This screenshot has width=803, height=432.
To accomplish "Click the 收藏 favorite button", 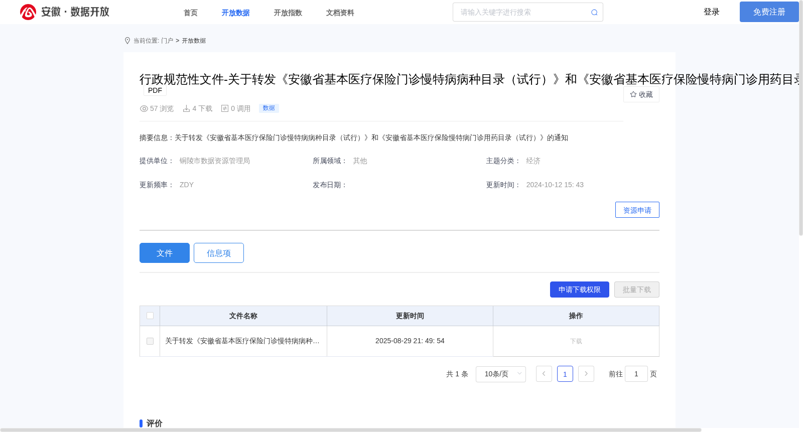I will click(x=641, y=94).
